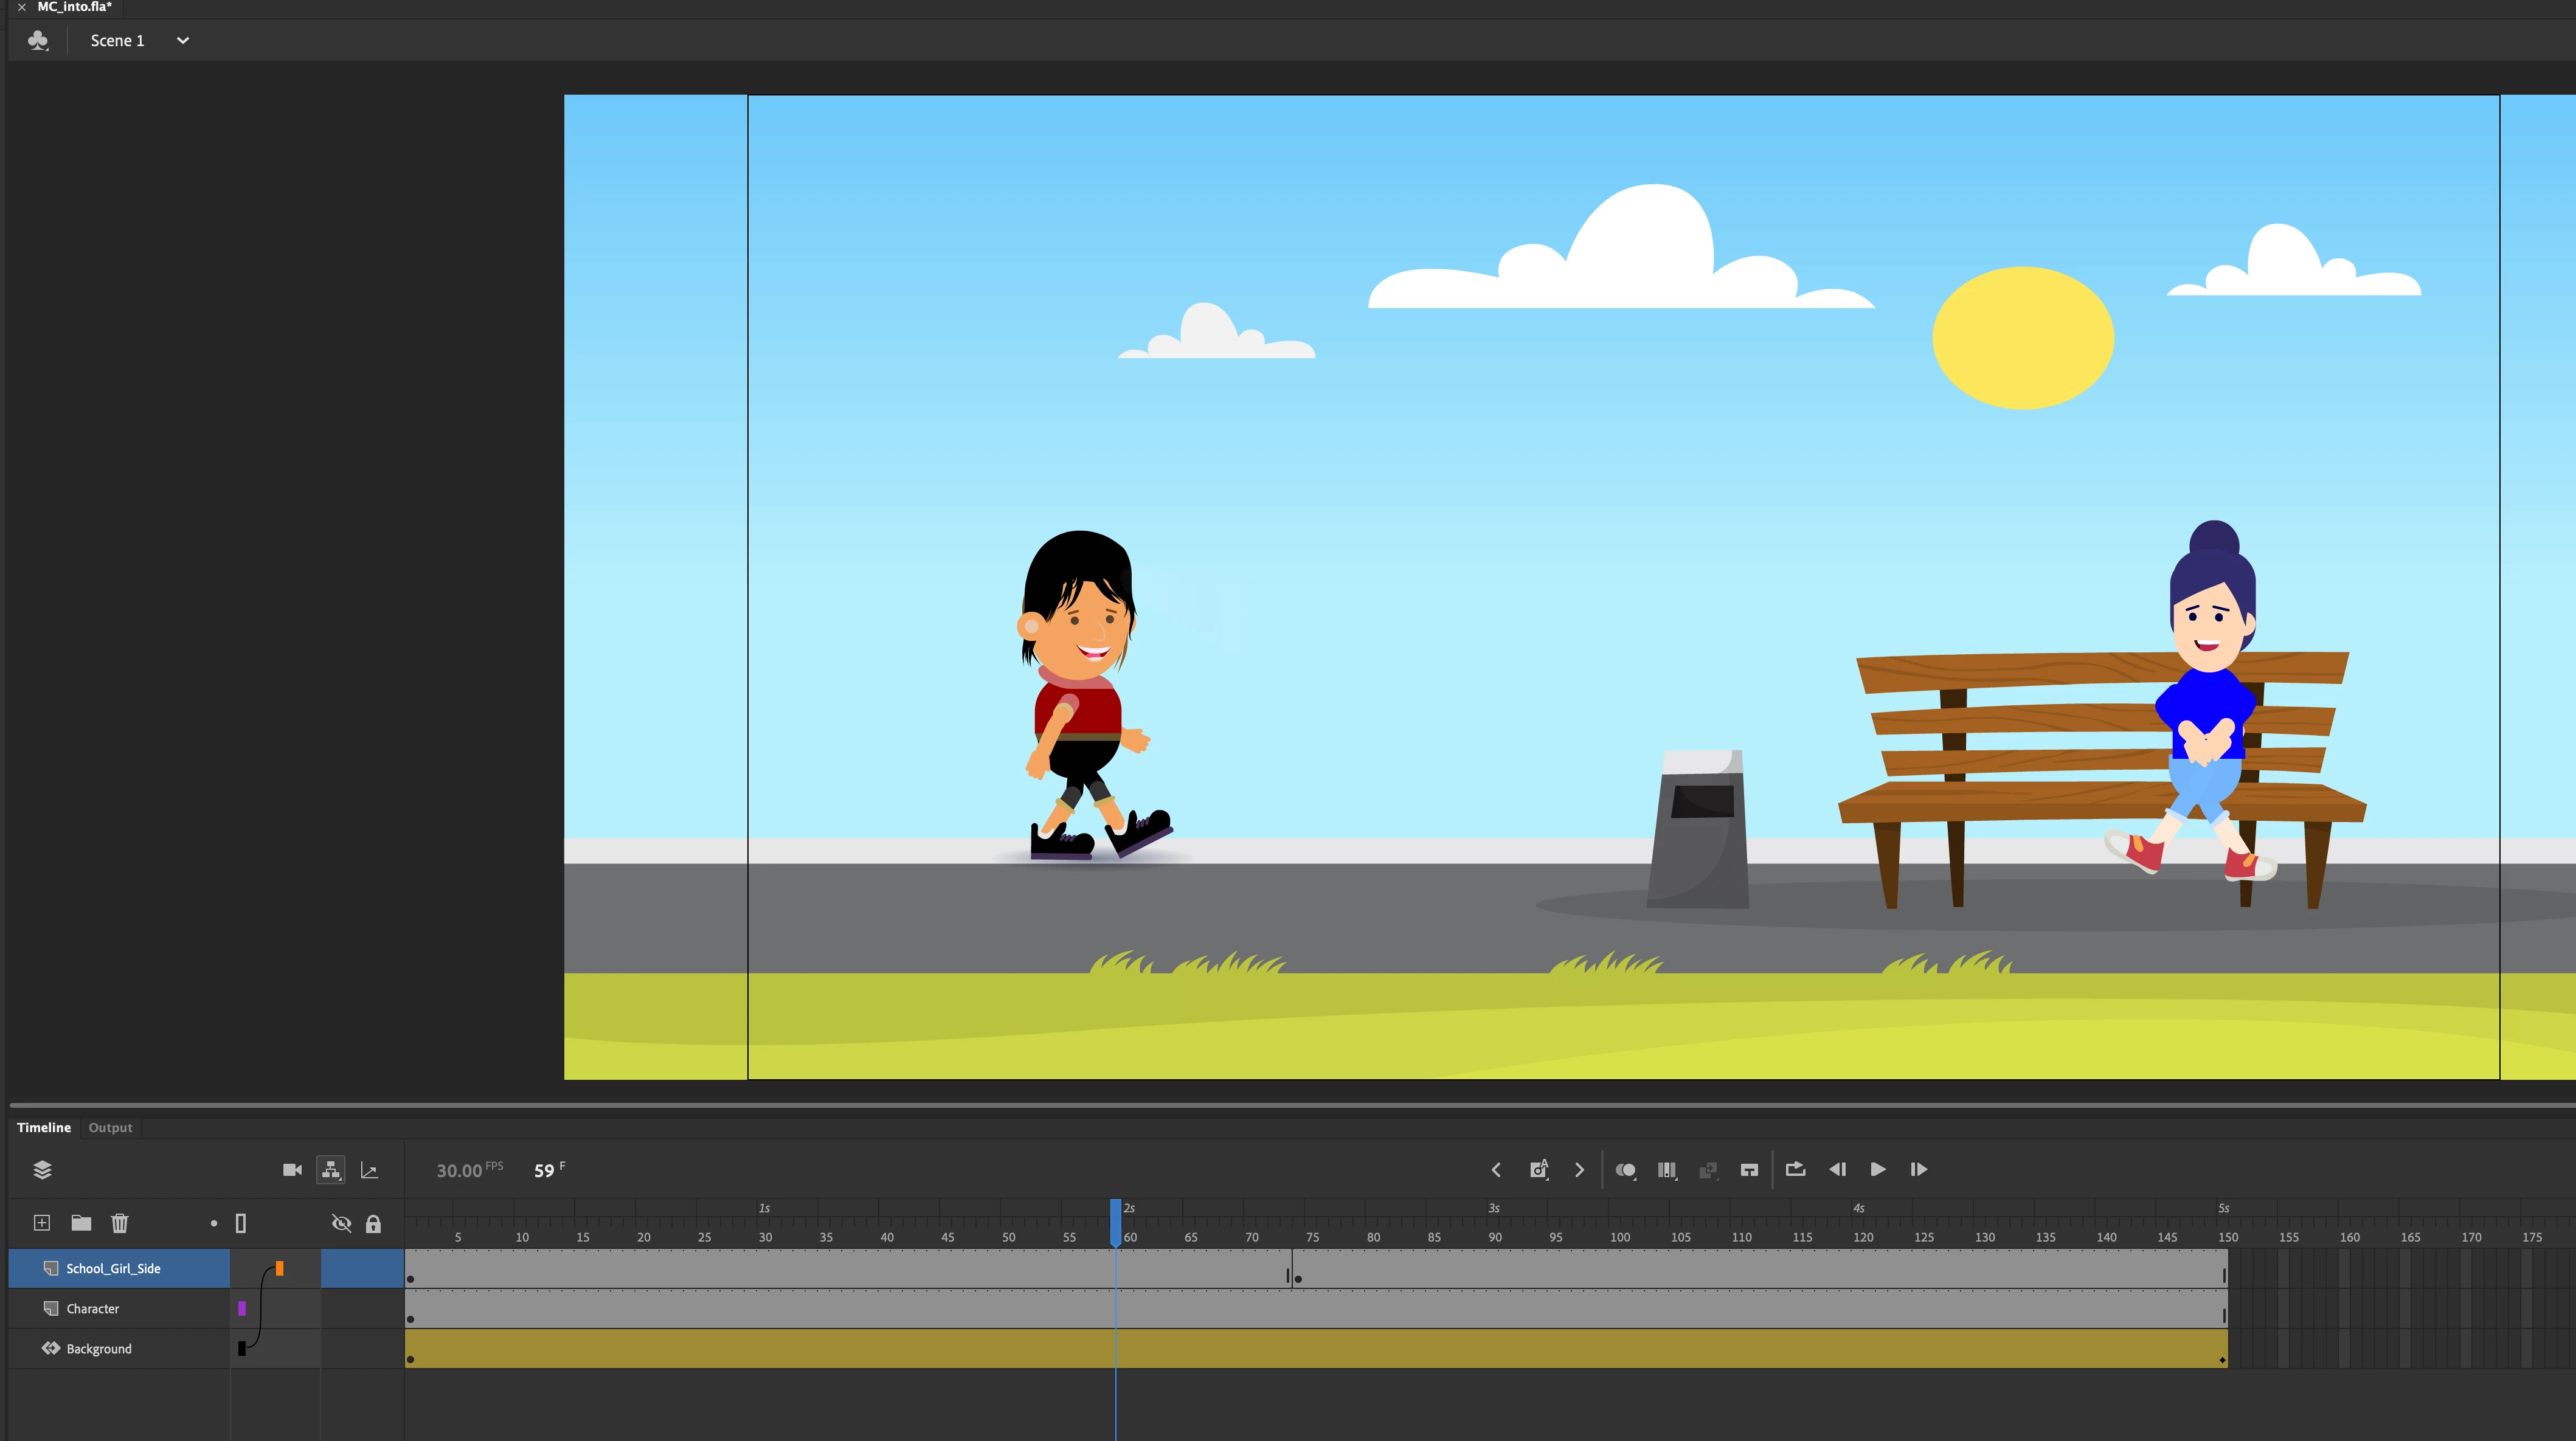Toggle the camera layer button
Viewport: 2576px width, 1441px height.
(x=292, y=1170)
